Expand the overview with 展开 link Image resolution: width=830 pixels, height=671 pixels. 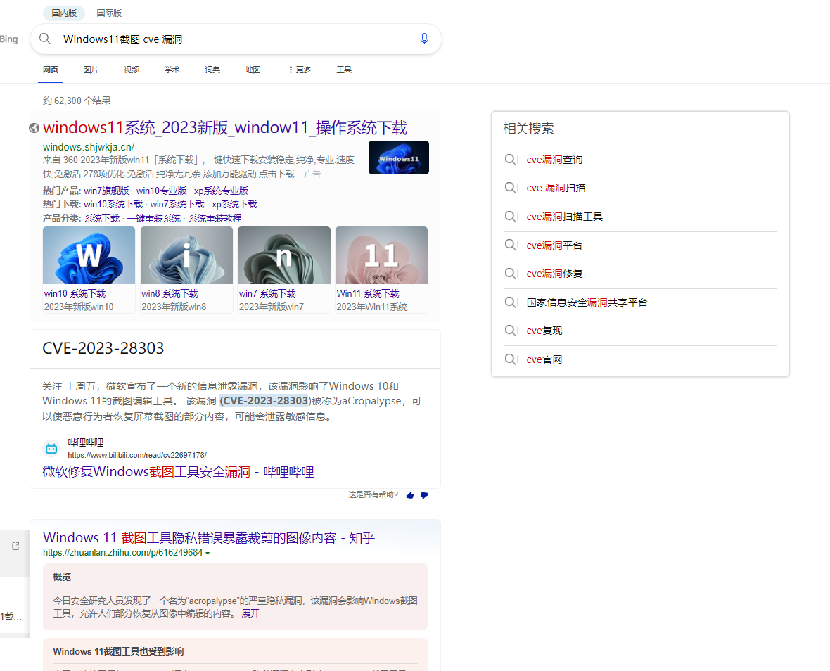tap(250, 613)
